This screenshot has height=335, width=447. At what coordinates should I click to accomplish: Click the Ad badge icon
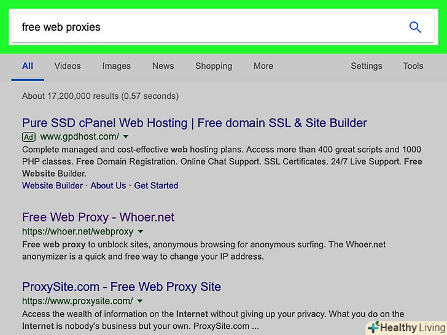tap(28, 137)
